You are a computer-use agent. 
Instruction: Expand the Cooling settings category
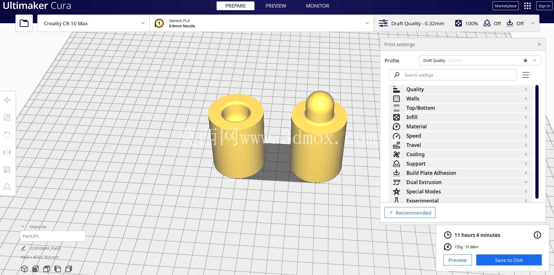pos(461,154)
